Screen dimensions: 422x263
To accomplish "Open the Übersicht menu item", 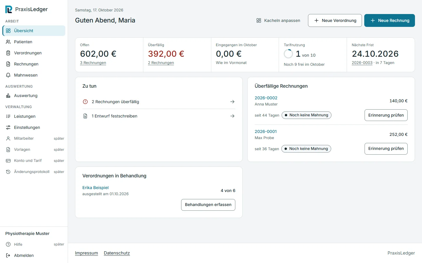I will (34, 31).
